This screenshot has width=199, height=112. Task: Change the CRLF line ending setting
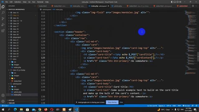pos(174,106)
